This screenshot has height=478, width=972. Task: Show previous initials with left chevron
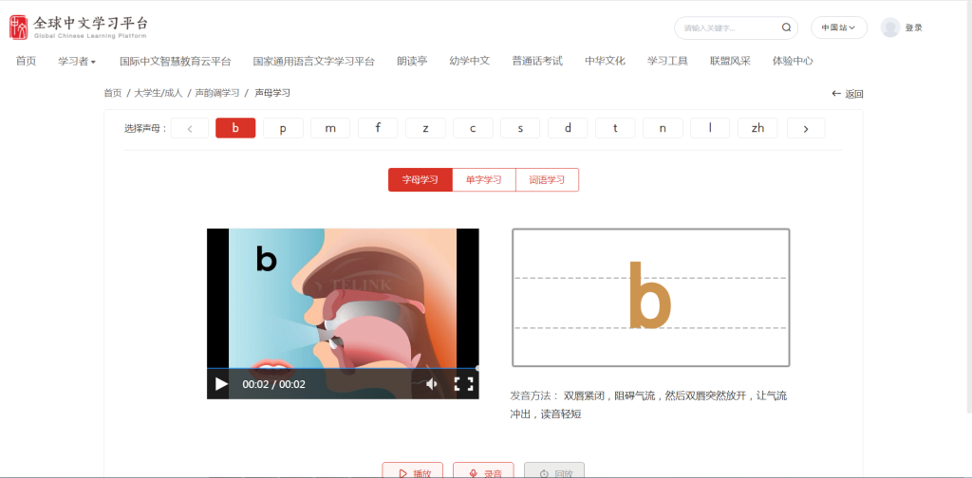point(190,128)
